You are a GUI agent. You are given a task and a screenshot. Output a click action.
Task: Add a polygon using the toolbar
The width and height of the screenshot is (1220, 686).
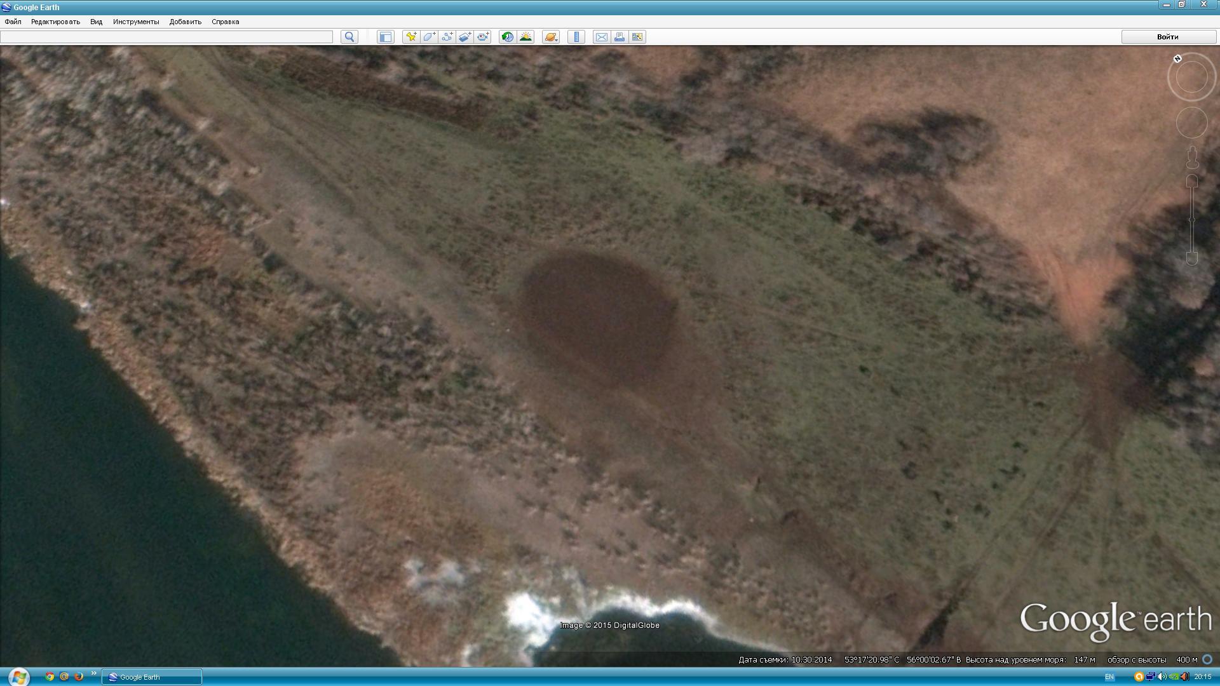click(429, 37)
